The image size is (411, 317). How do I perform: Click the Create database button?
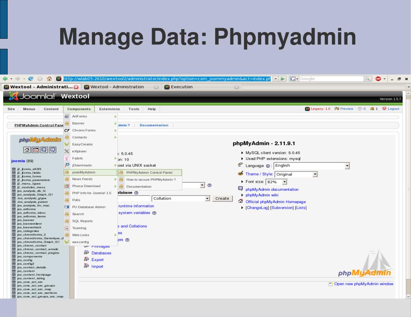tap(222, 198)
